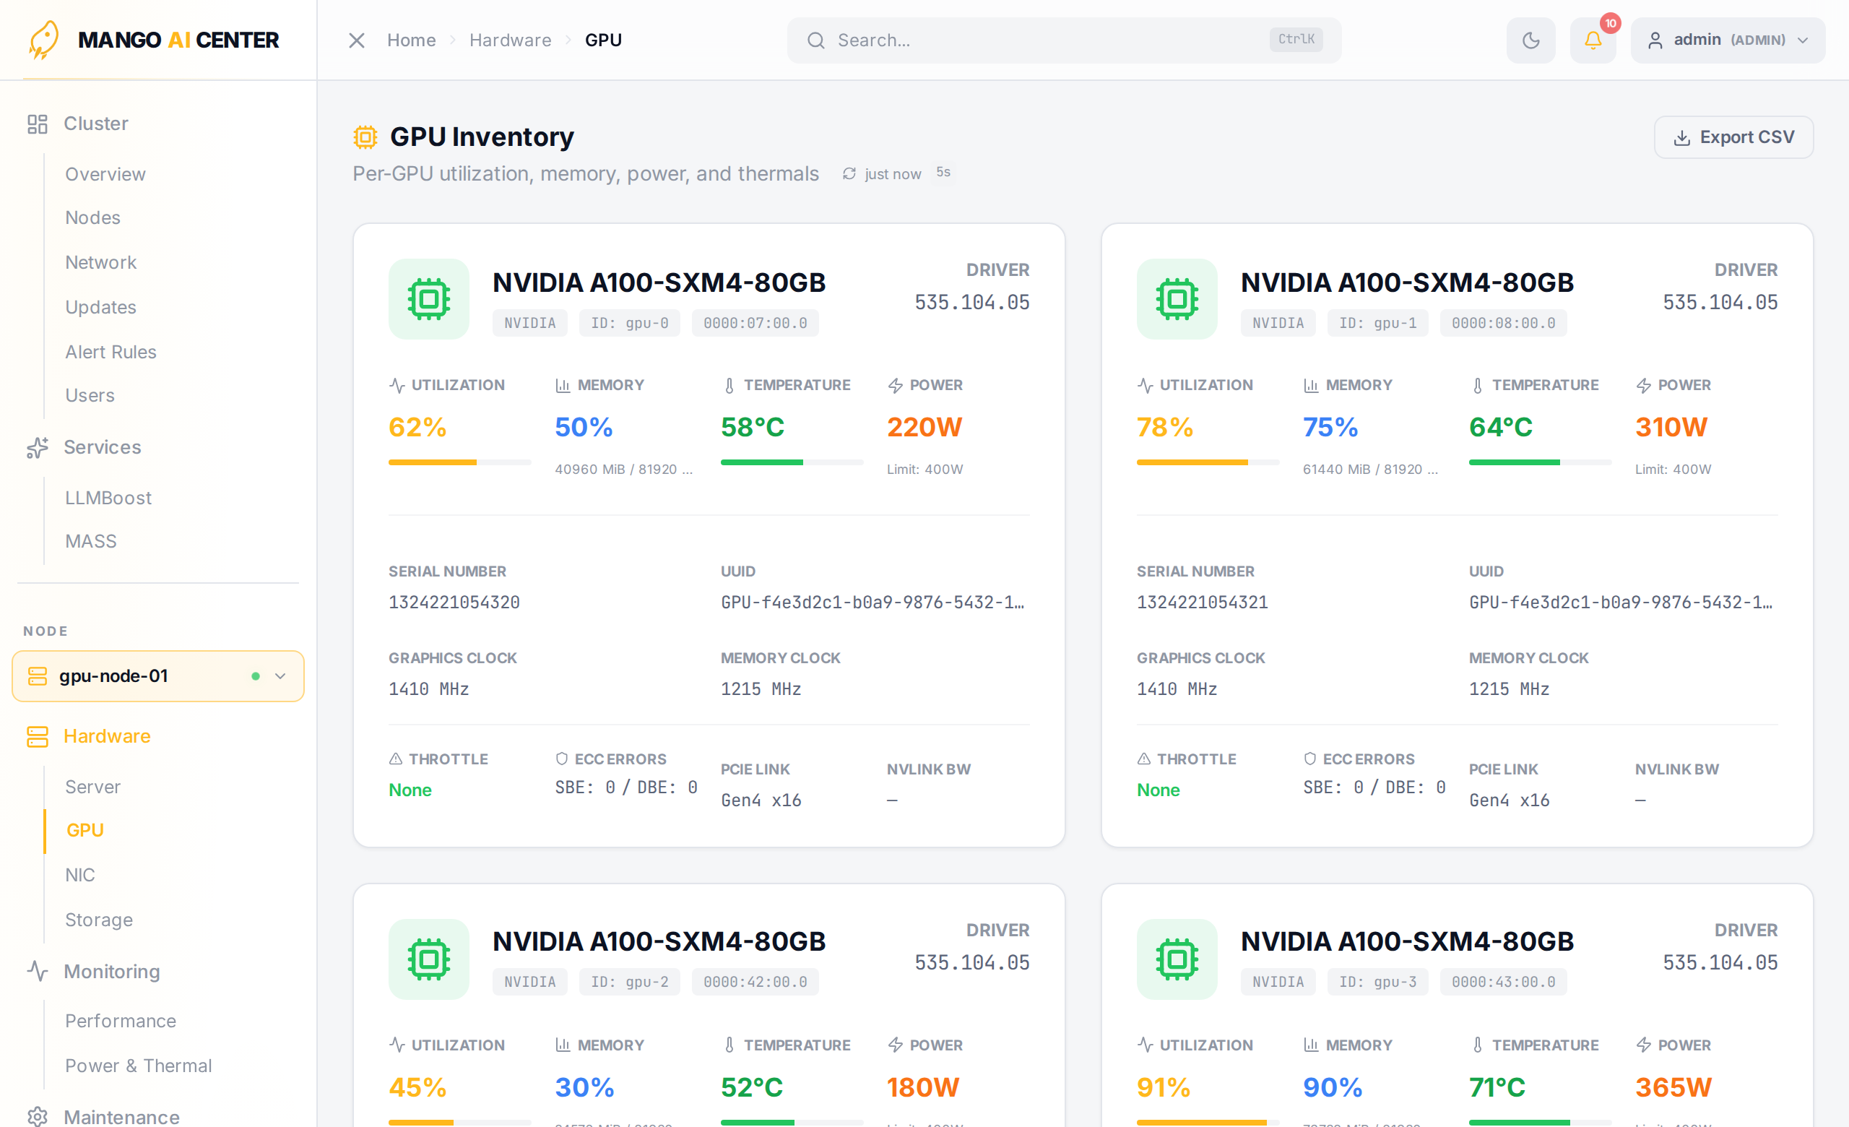1849x1127 pixels.
Task: Open notifications bell with 10 badge
Action: pyautogui.click(x=1593, y=40)
